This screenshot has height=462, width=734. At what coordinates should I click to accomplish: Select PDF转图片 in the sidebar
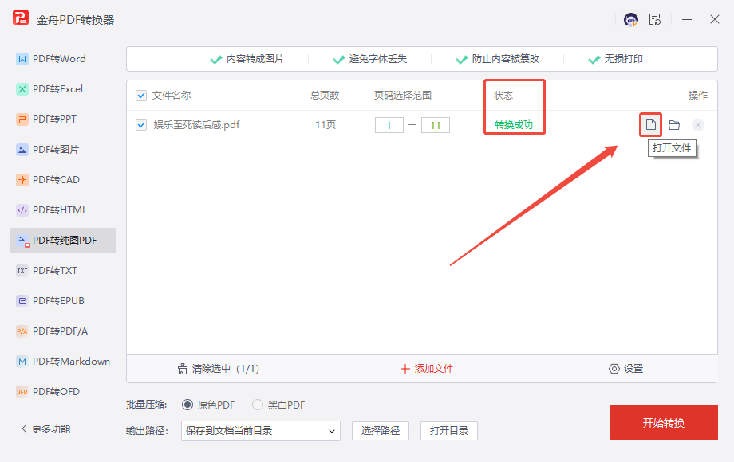(x=63, y=150)
